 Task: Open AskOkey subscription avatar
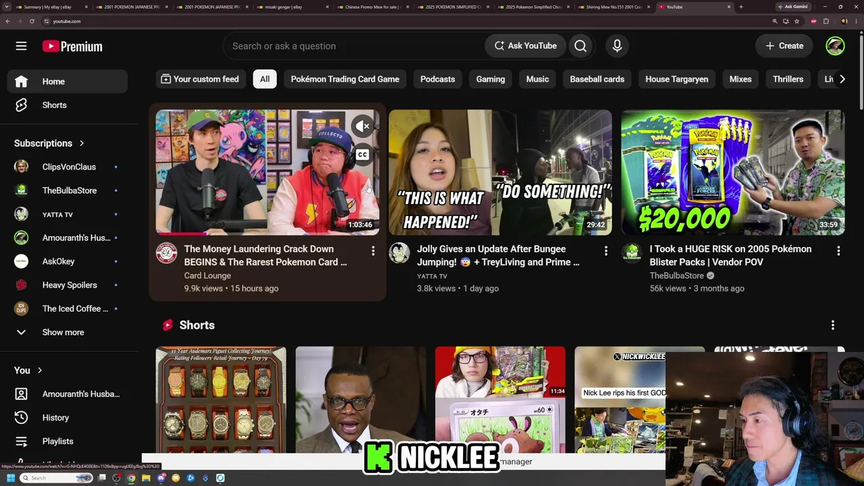click(22, 261)
